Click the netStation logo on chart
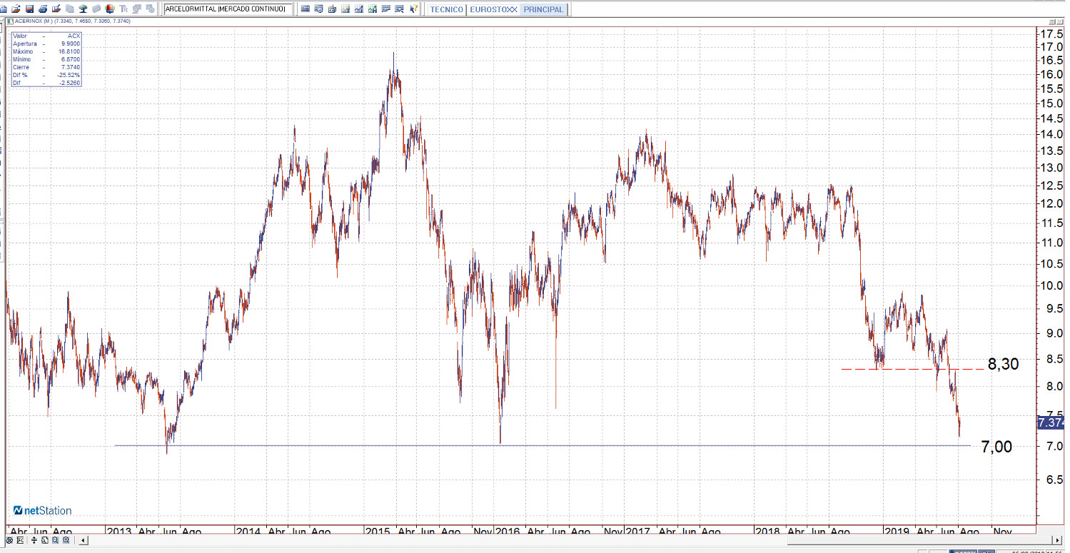 pyautogui.click(x=43, y=510)
